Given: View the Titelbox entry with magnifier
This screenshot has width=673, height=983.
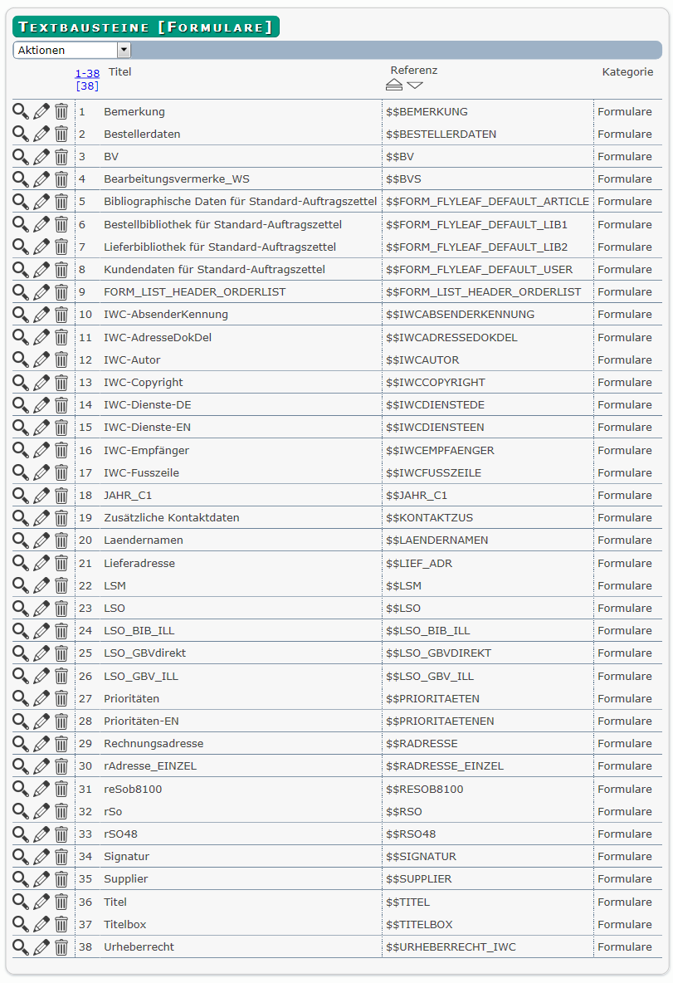Looking at the screenshot, I should tap(21, 924).
